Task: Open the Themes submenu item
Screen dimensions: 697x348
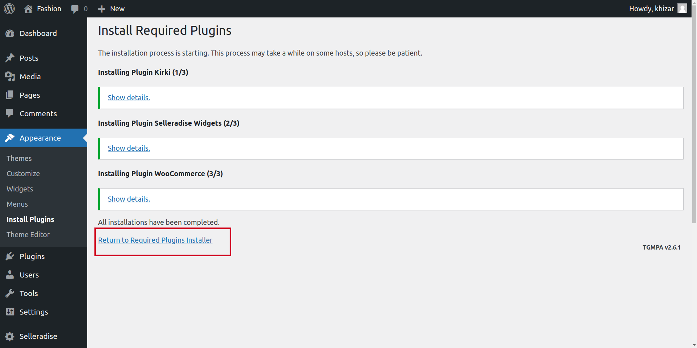Action: click(19, 158)
